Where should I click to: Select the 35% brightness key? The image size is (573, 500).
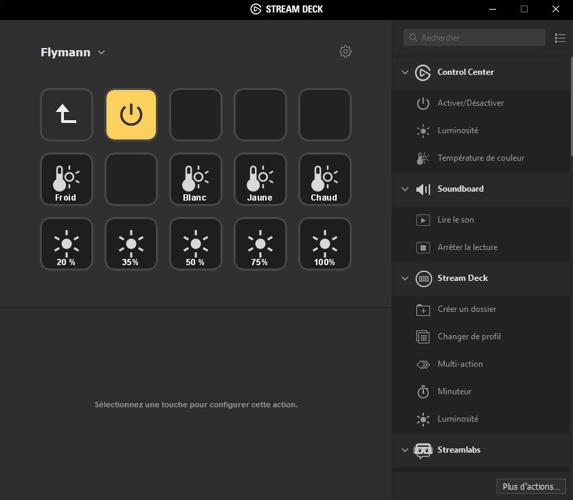point(131,244)
